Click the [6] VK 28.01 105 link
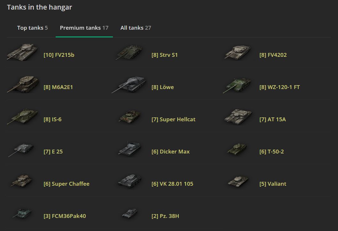The width and height of the screenshot is (338, 231). 172,184
